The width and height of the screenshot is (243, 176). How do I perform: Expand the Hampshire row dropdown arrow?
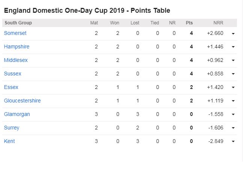233,47
